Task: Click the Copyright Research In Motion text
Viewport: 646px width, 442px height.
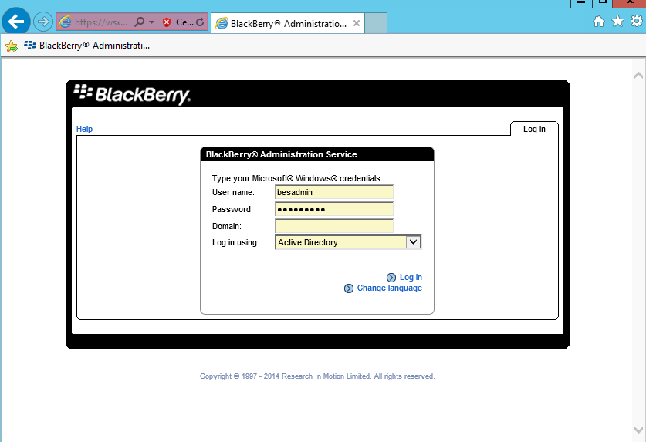Action: (317, 376)
